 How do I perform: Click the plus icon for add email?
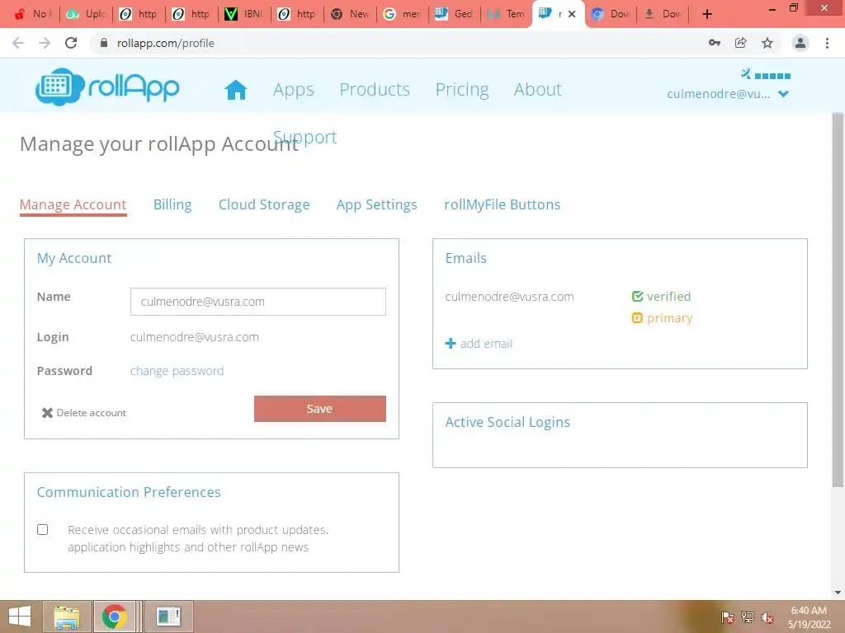(x=451, y=344)
